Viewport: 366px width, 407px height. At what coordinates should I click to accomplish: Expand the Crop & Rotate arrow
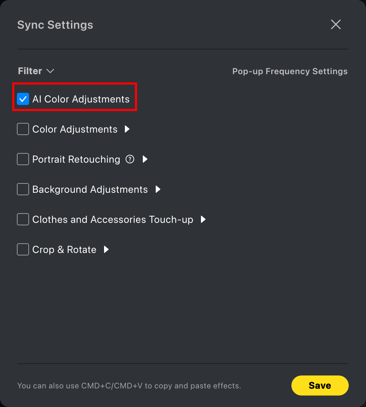(x=106, y=249)
